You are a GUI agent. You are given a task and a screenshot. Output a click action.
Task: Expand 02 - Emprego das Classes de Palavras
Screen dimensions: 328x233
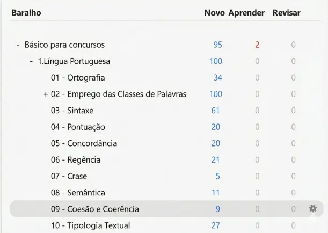[46, 94]
